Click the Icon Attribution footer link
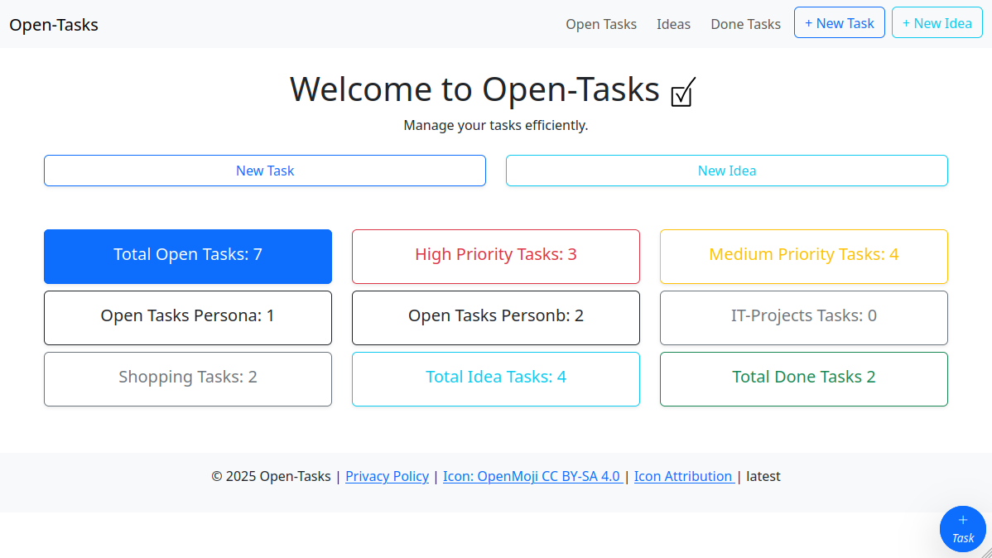 [682, 476]
